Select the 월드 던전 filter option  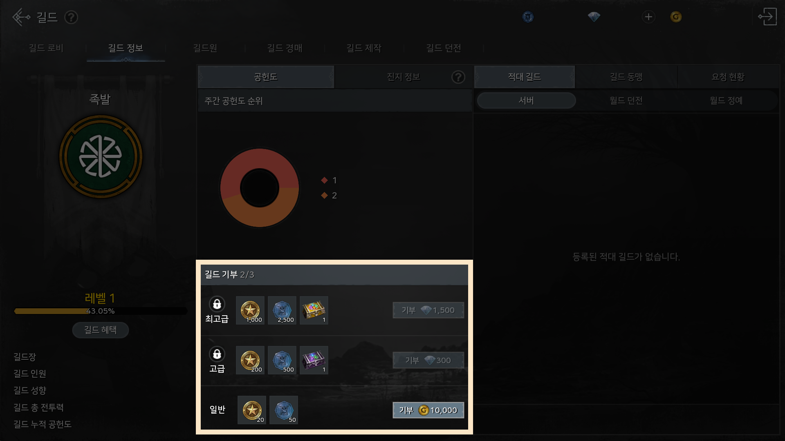point(626,100)
